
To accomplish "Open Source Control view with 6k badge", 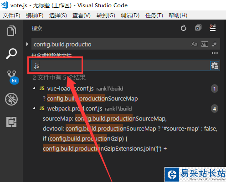I will click(x=13, y=77).
